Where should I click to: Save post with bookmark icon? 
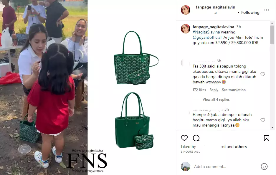267,138
